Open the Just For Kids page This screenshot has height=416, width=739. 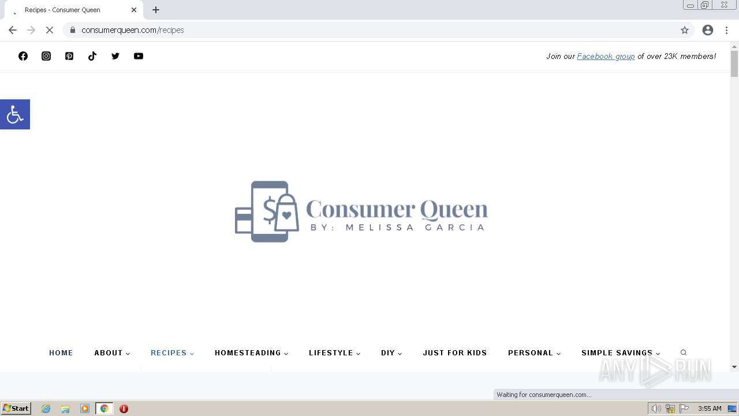click(x=455, y=352)
